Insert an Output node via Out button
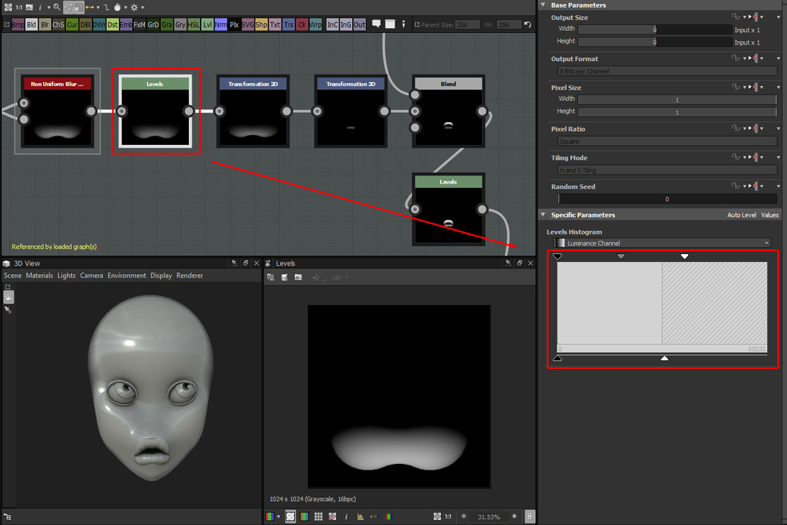 click(x=359, y=25)
